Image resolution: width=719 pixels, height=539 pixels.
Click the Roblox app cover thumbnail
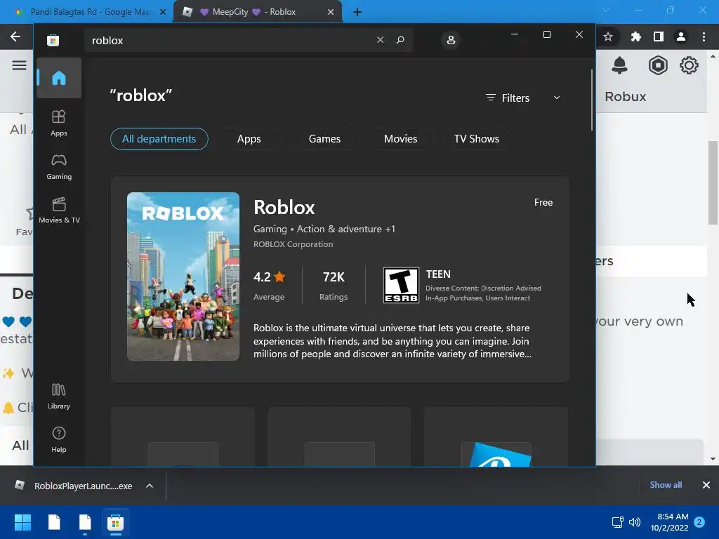[x=183, y=277]
